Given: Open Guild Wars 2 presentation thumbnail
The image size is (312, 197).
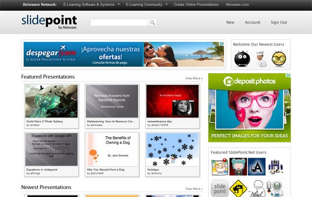Looking at the screenshot, I should (51, 101).
